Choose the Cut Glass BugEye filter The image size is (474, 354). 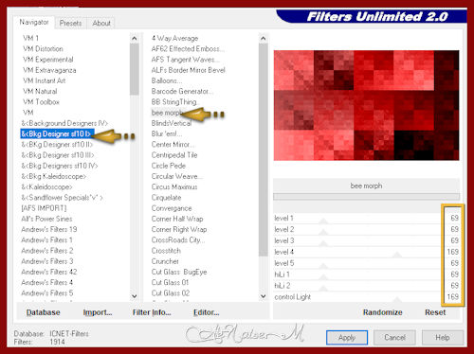(x=179, y=272)
